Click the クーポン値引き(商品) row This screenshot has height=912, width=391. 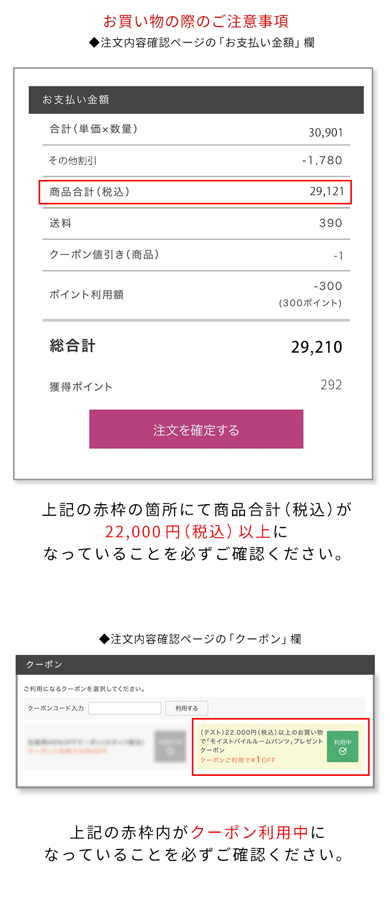(x=196, y=255)
